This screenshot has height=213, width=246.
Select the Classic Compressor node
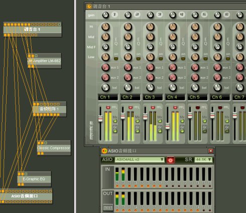[x=54, y=148]
